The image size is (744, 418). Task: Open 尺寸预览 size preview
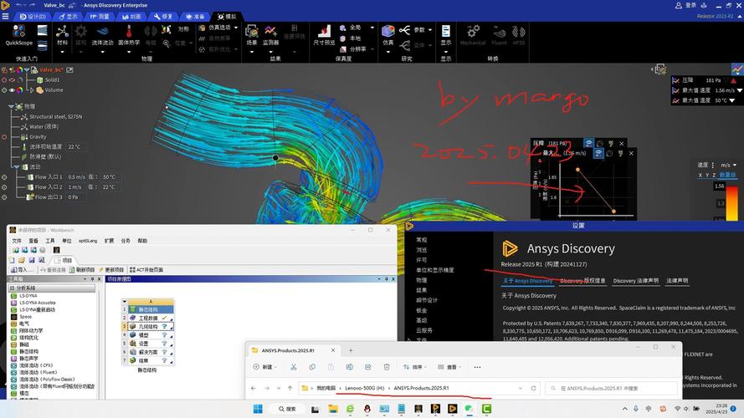pyautogui.click(x=324, y=35)
